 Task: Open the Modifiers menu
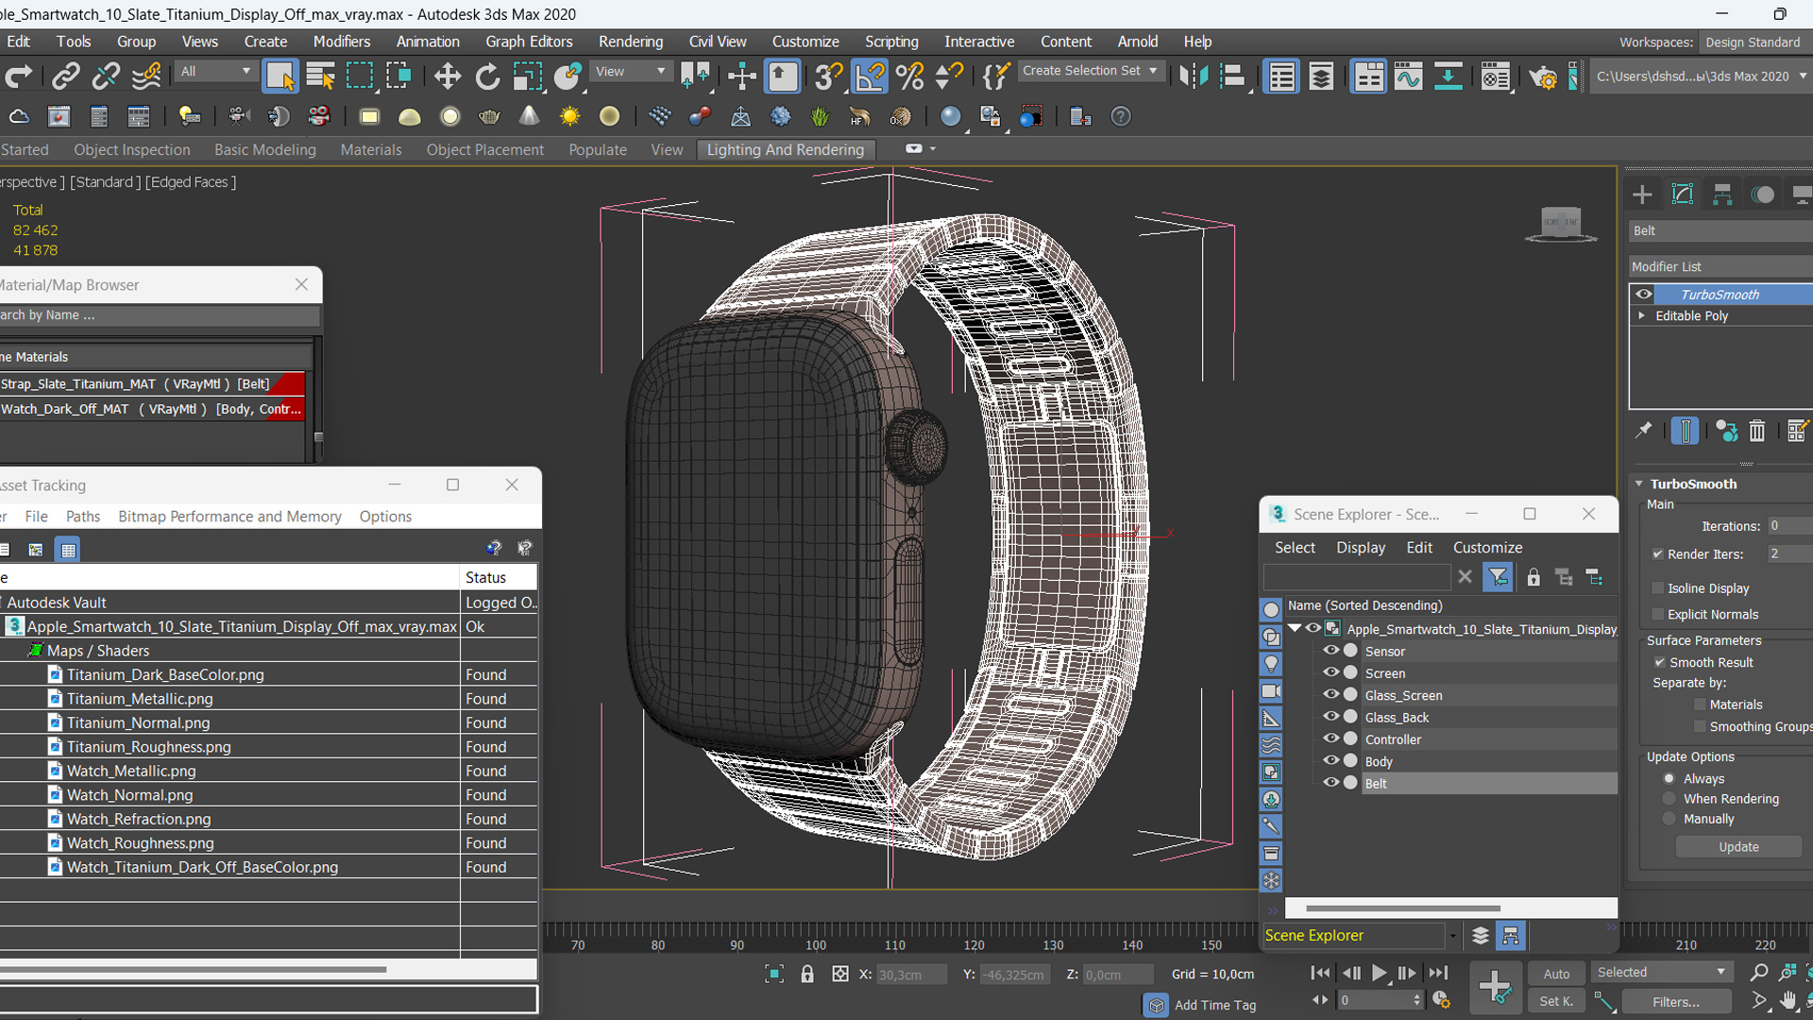342,42
